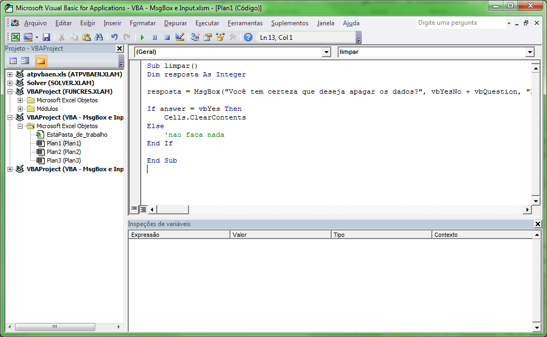Click the Copy toolbar icon
The image size is (547, 337).
pos(74,37)
